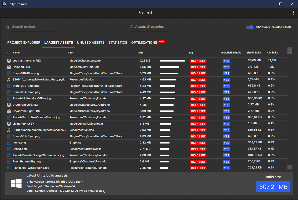This screenshot has height=200, width=298.
Task: Click the red 438 optimizations badge
Action: [161, 42]
